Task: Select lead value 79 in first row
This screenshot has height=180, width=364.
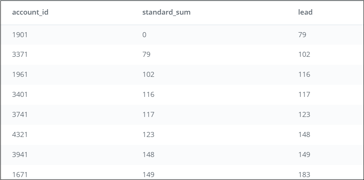Action: point(302,35)
